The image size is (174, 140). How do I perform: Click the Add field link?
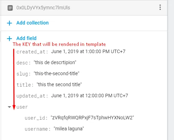coord(26,38)
